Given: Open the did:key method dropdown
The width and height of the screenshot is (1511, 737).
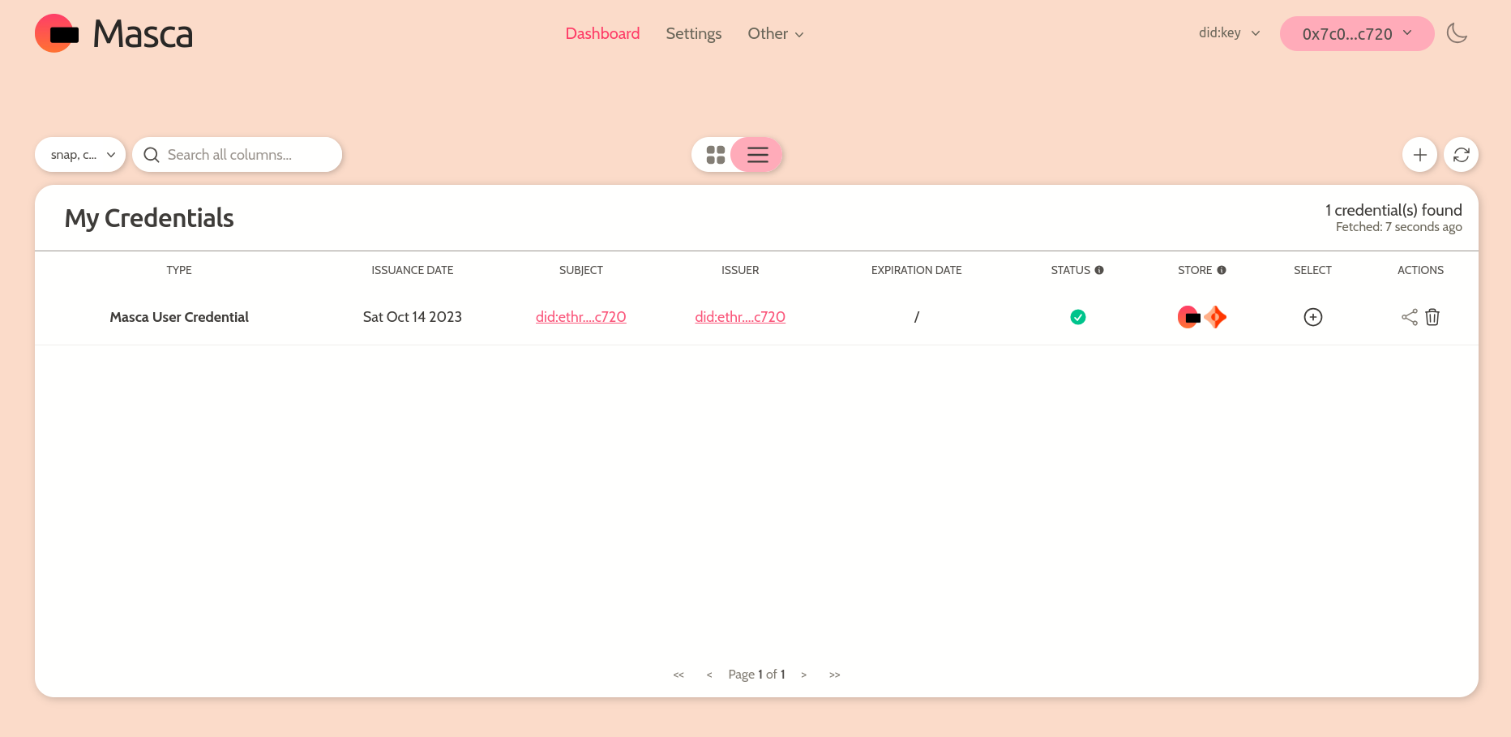Looking at the screenshot, I should 1230,33.
